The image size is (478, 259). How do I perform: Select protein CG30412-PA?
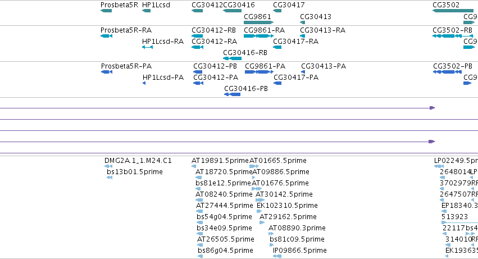pyautogui.click(x=216, y=78)
